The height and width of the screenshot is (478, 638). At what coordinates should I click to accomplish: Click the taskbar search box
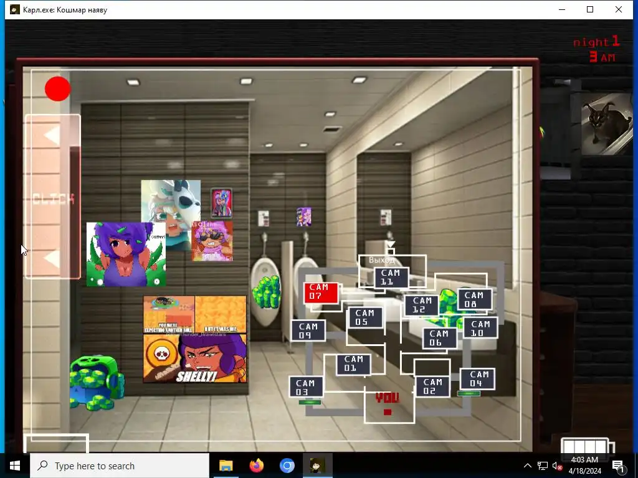pyautogui.click(x=120, y=466)
